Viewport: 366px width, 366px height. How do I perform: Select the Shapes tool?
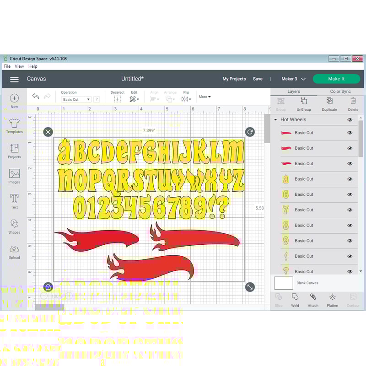point(14,226)
